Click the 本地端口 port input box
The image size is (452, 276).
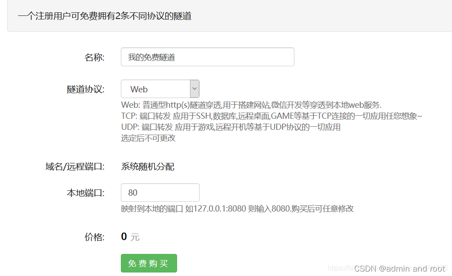coord(159,193)
